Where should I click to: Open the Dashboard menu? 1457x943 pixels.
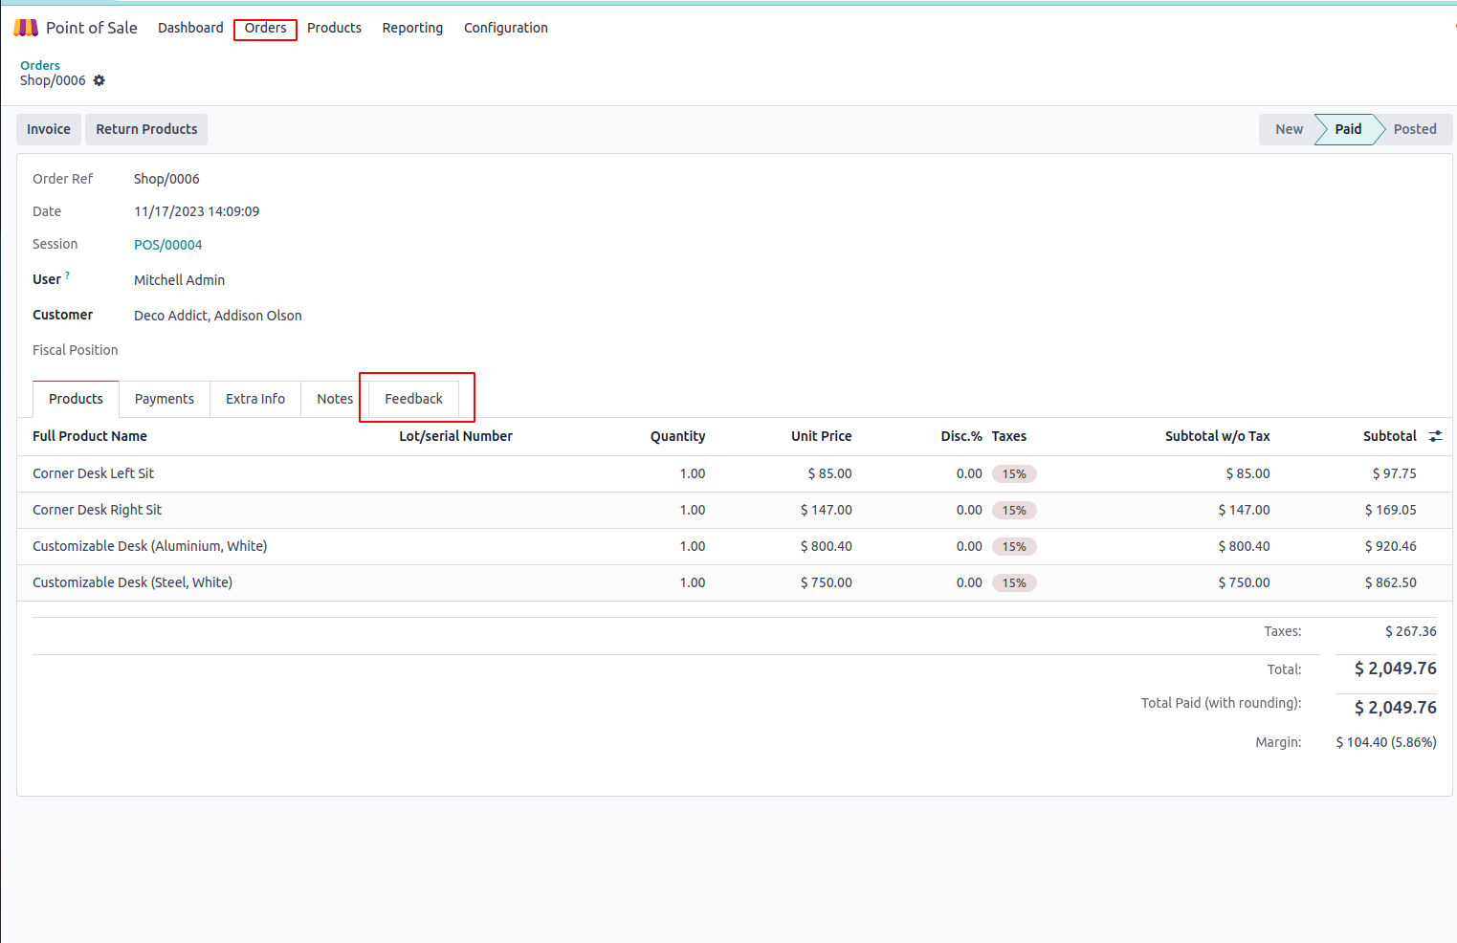[x=190, y=28]
